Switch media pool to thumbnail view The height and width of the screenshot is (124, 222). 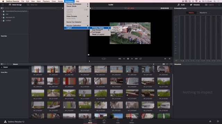164,64
